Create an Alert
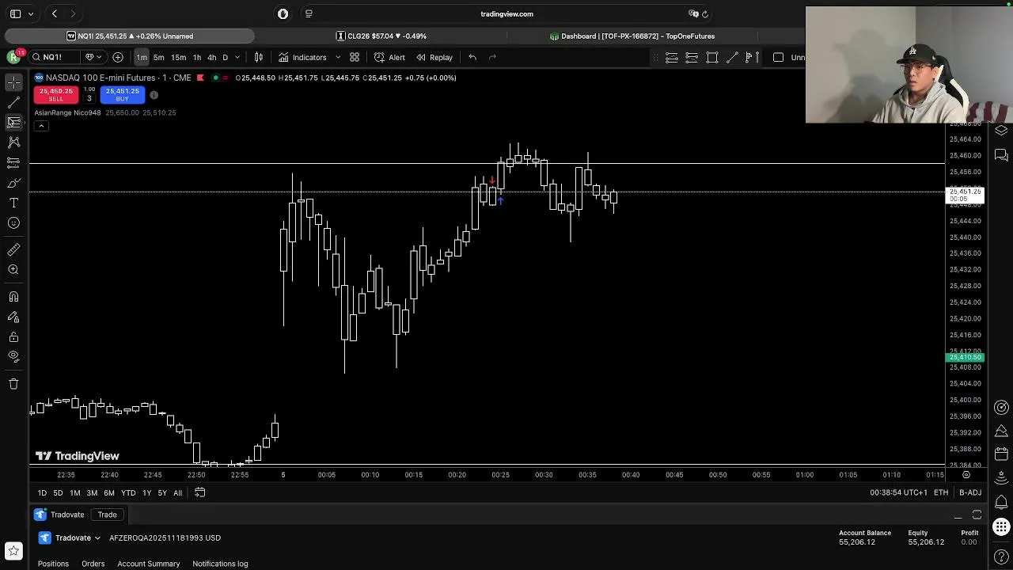 389,57
